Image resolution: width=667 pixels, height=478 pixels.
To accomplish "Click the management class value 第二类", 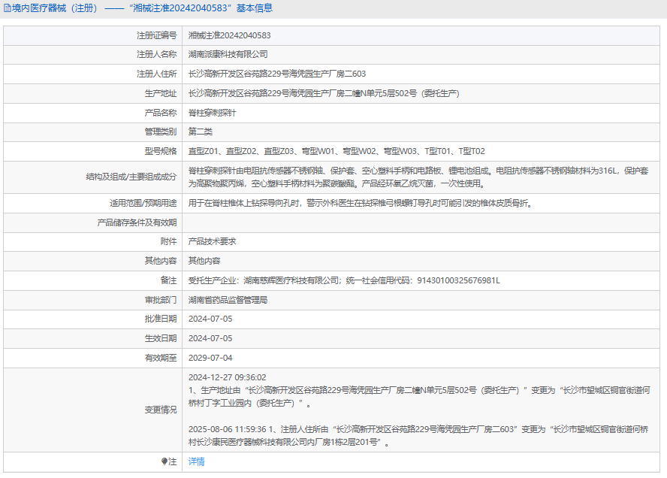I will click(201, 132).
